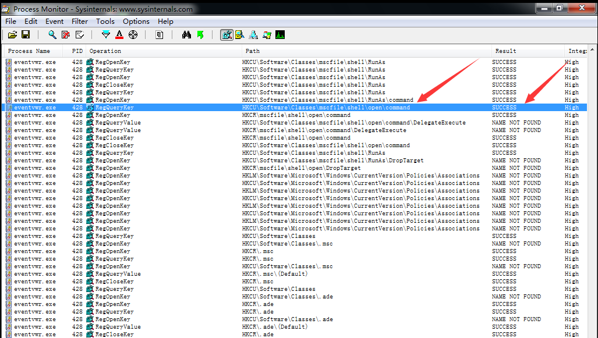Click the Include Process From Window target icon

point(133,35)
